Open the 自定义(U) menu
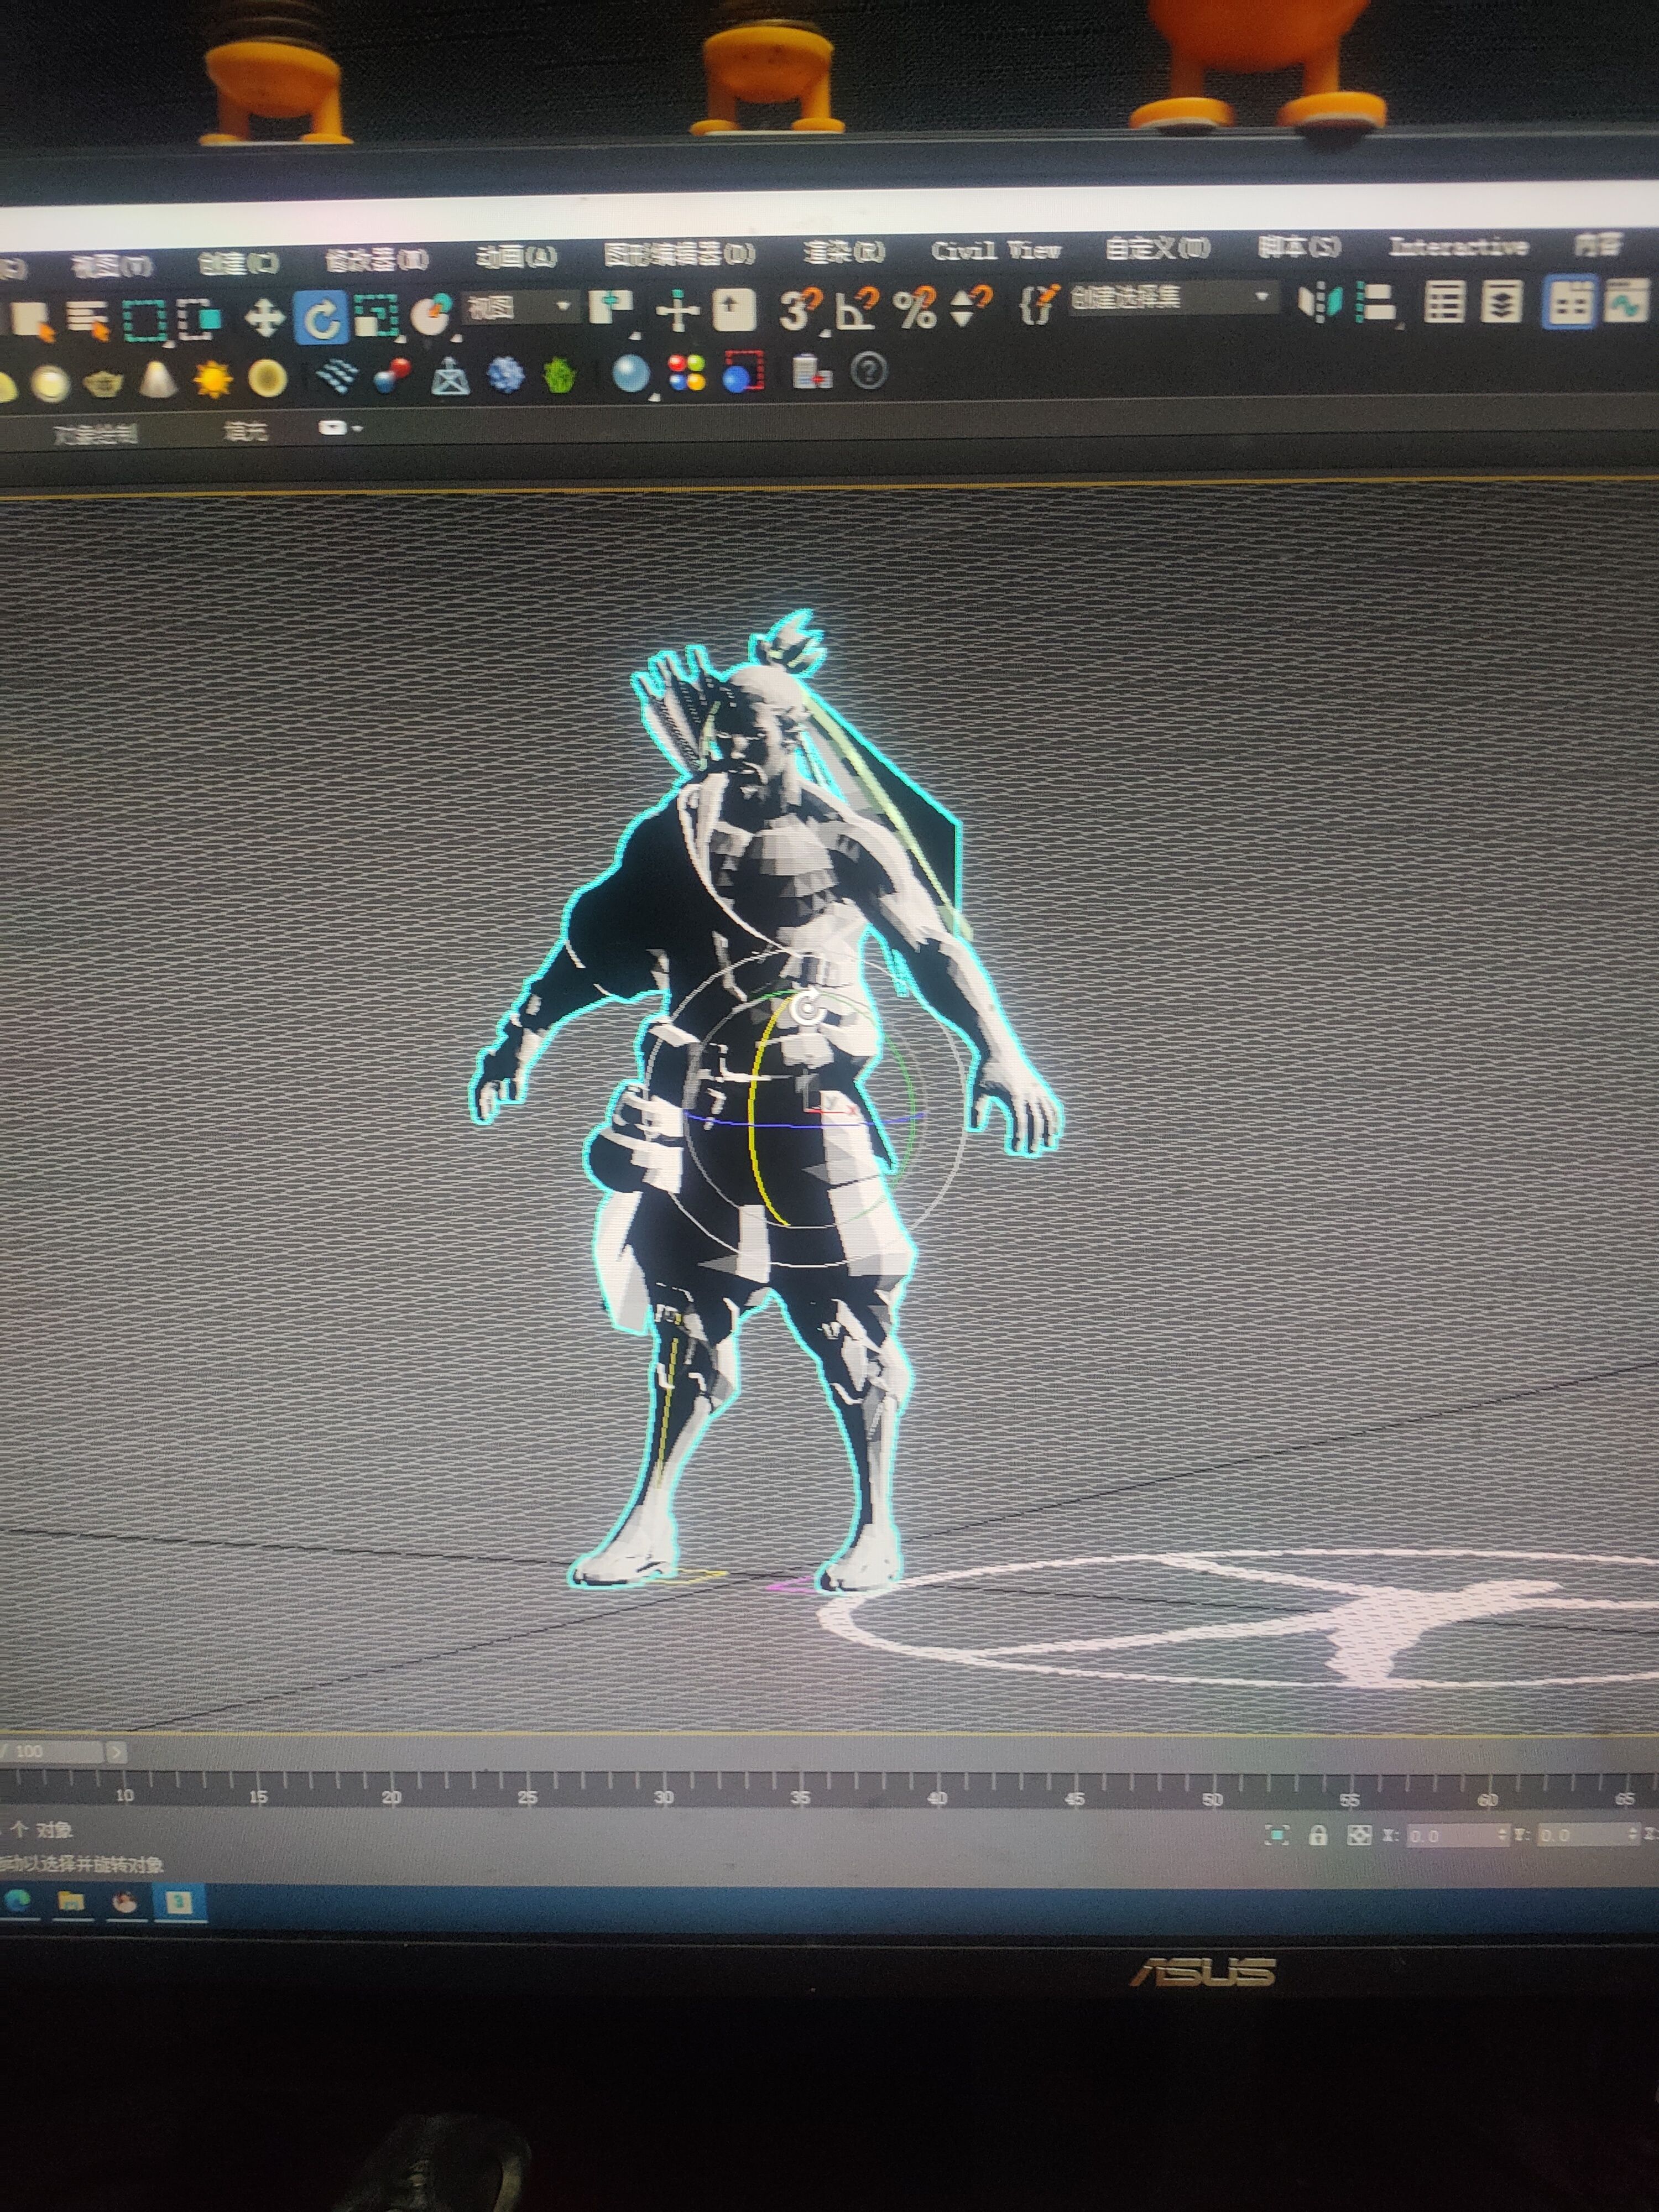1659x2212 pixels. (x=1157, y=247)
